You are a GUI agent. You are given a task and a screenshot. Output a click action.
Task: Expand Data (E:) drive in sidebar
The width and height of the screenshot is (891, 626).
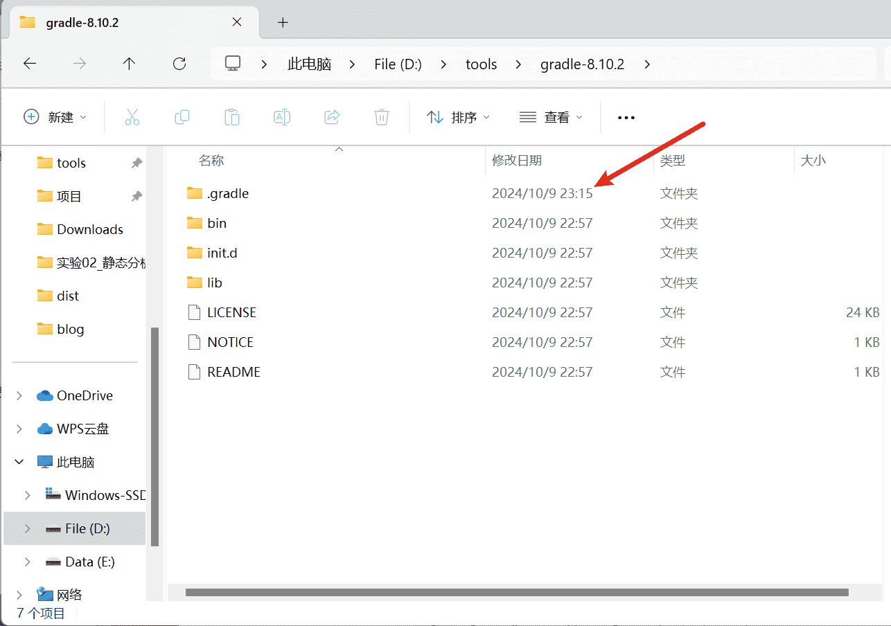point(28,562)
